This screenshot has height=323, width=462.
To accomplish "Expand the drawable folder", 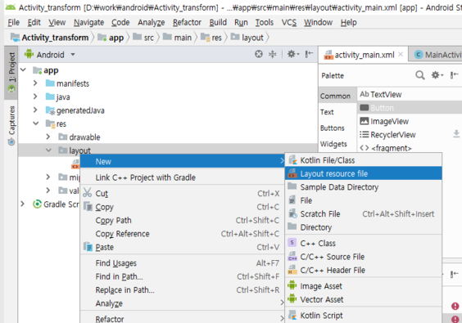I will coord(48,137).
